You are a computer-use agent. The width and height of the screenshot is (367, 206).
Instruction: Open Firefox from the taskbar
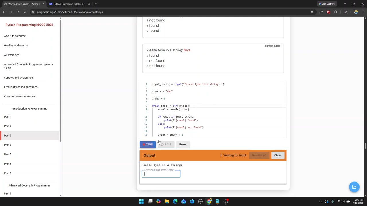pos(192,201)
